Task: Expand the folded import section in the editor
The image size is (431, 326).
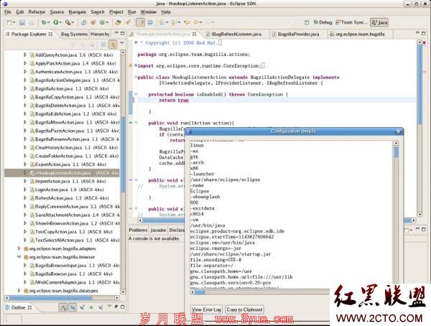Action: [x=136, y=65]
